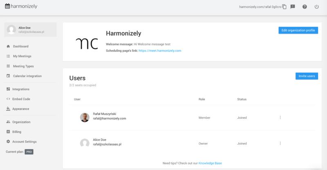Select Appearance paint bucket icon
The width and height of the screenshot is (327, 170).
pos(8,109)
